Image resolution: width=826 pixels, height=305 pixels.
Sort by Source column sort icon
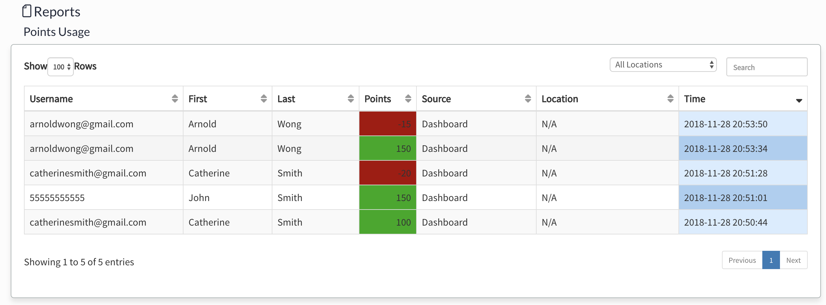click(528, 99)
